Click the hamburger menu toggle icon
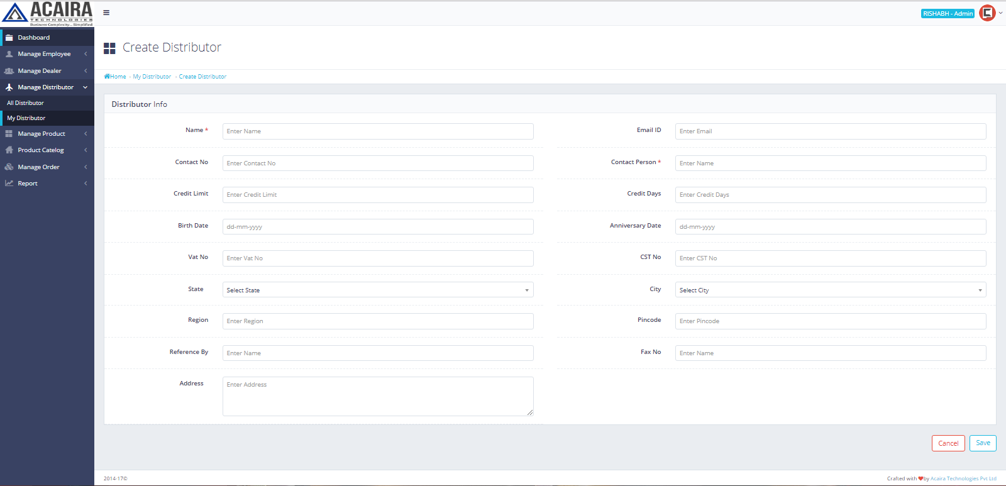The height and width of the screenshot is (486, 1006). [106, 13]
